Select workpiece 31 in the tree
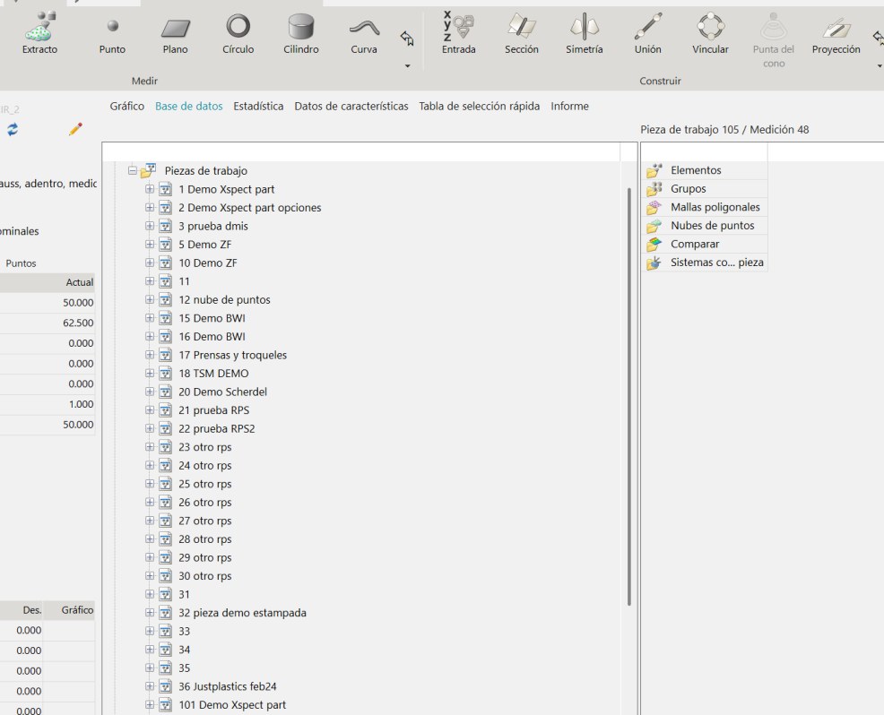The height and width of the screenshot is (715, 884). [185, 594]
